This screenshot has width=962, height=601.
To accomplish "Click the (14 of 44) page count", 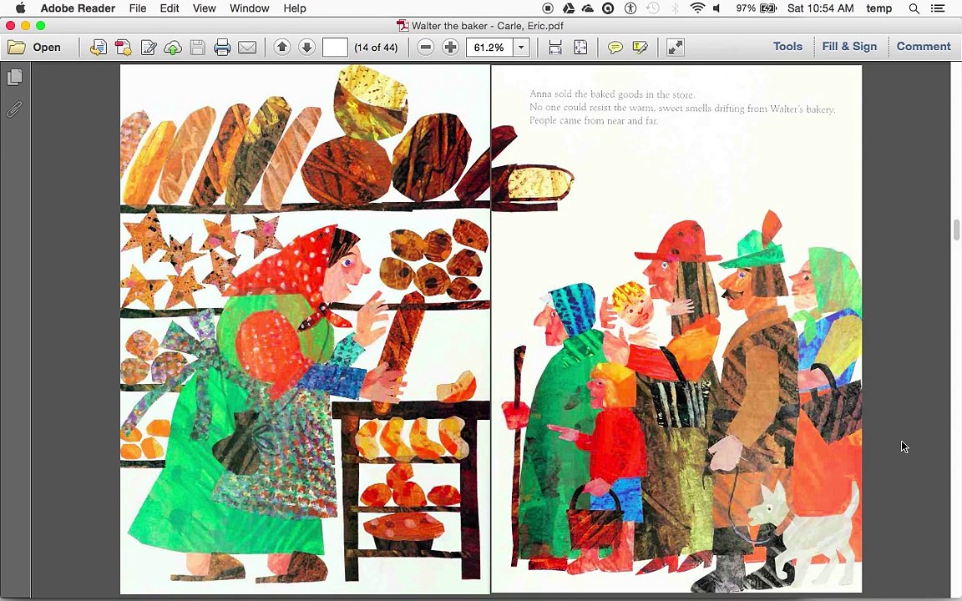I will tap(376, 48).
